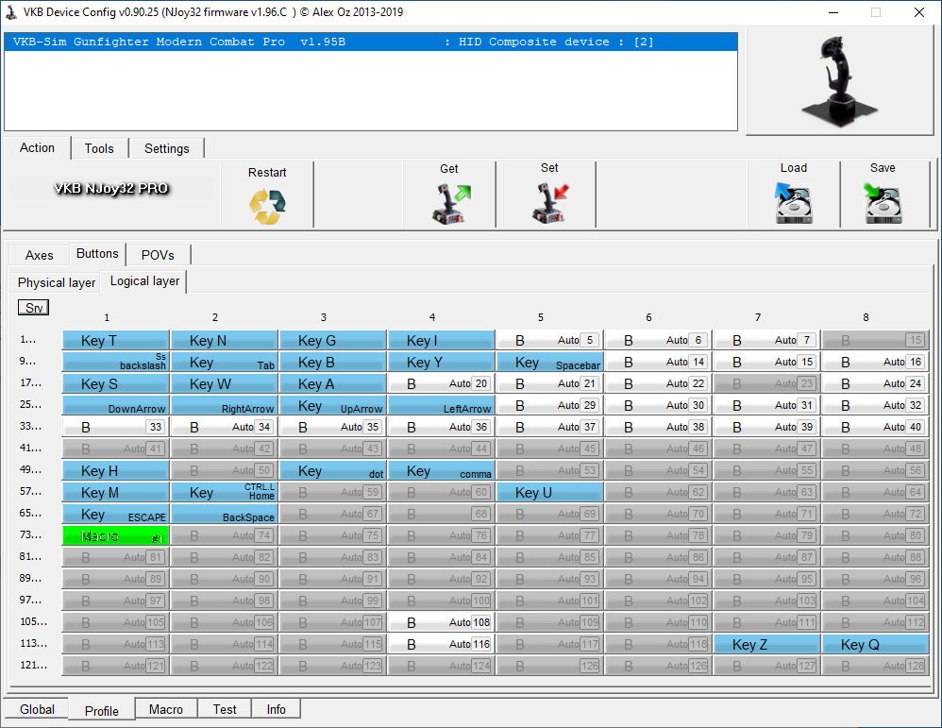Click the Key G button cell

(x=333, y=340)
